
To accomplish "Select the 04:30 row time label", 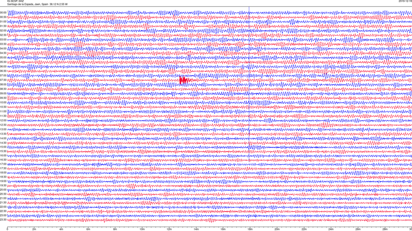I will [3, 53].
